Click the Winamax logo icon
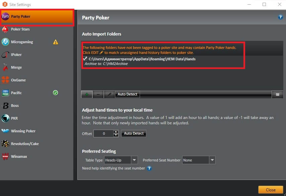 5,156
